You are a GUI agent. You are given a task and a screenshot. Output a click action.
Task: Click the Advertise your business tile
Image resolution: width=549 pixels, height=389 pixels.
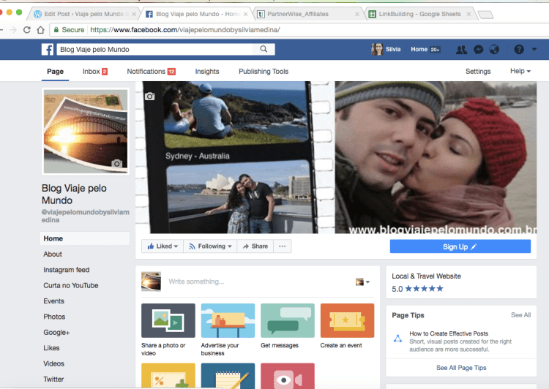[228, 330]
